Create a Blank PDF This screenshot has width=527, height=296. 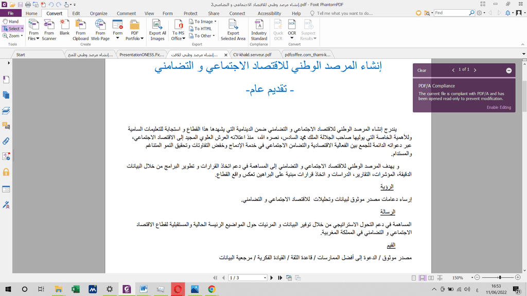[x=64, y=28]
